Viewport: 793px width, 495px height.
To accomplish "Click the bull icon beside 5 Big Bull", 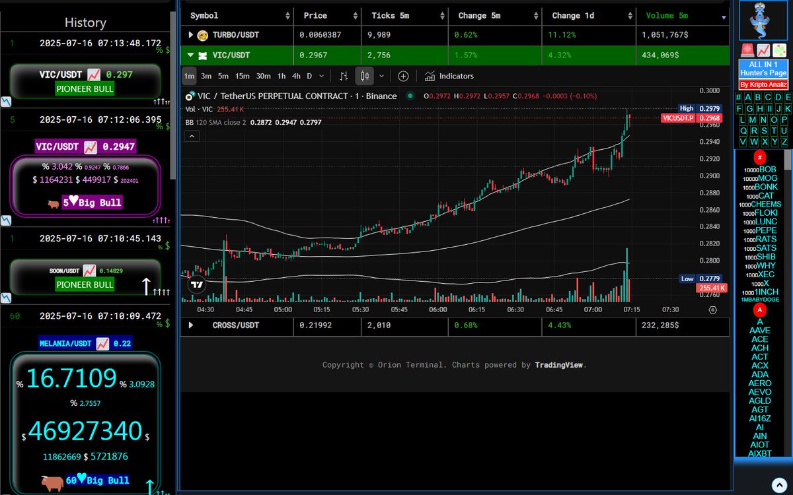I will tap(55, 203).
